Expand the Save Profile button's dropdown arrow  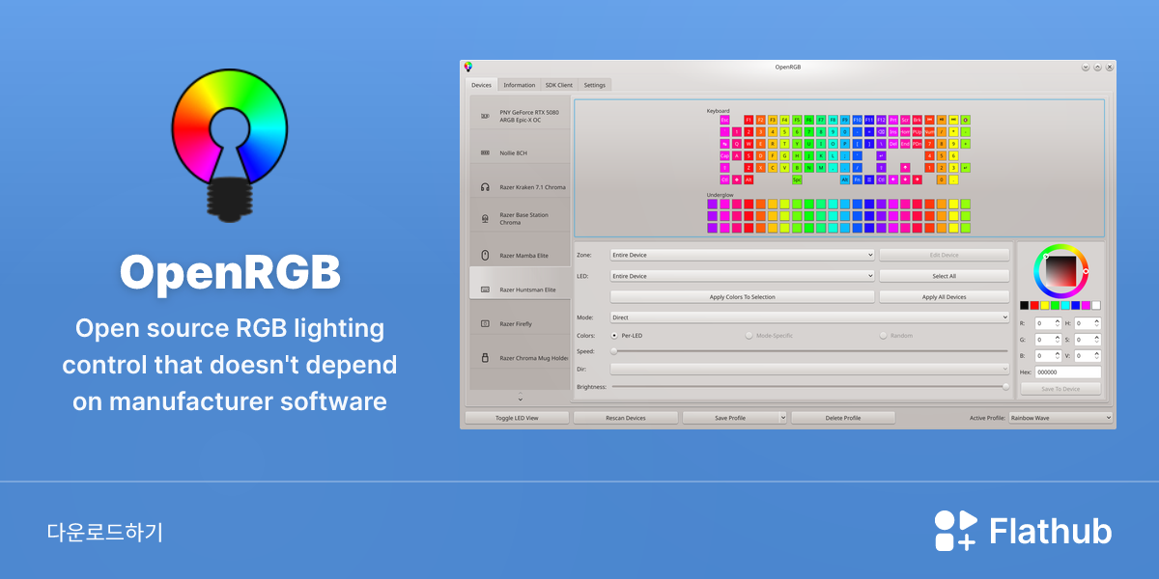point(782,418)
